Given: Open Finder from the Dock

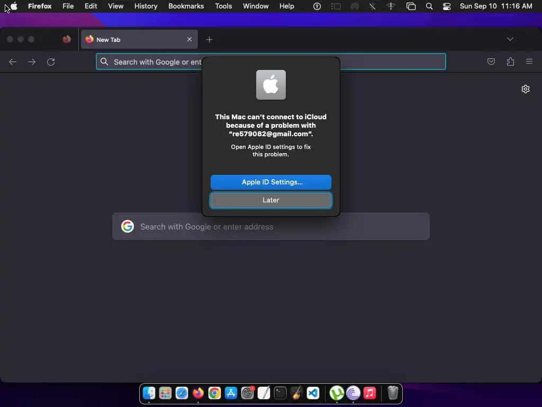Looking at the screenshot, I should [x=149, y=393].
